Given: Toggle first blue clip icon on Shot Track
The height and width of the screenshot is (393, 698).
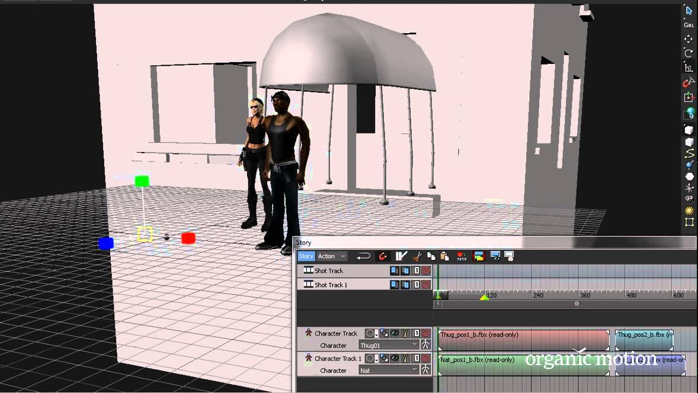Looking at the screenshot, I should click(395, 270).
